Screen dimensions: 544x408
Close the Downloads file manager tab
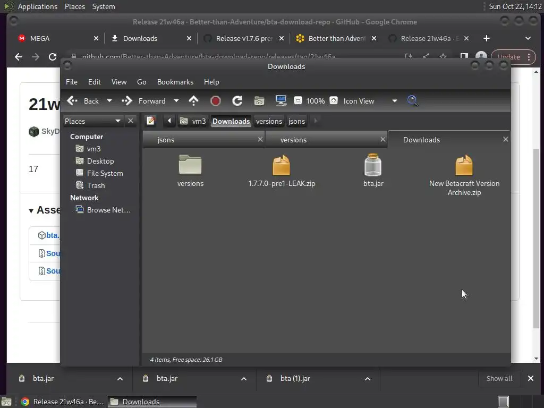point(506,139)
